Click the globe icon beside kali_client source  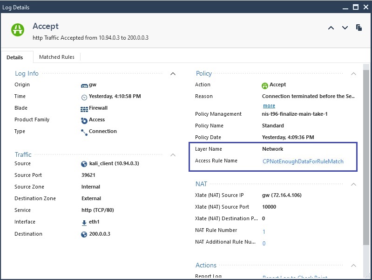pos(84,164)
